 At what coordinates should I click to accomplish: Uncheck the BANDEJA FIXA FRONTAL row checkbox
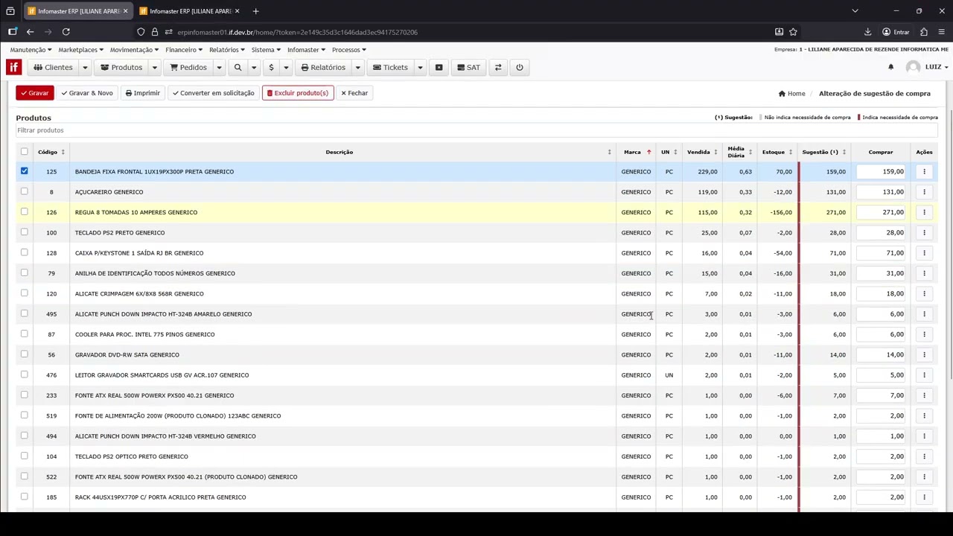25,171
